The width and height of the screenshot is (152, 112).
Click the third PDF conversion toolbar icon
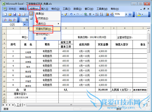tap(15, 20)
